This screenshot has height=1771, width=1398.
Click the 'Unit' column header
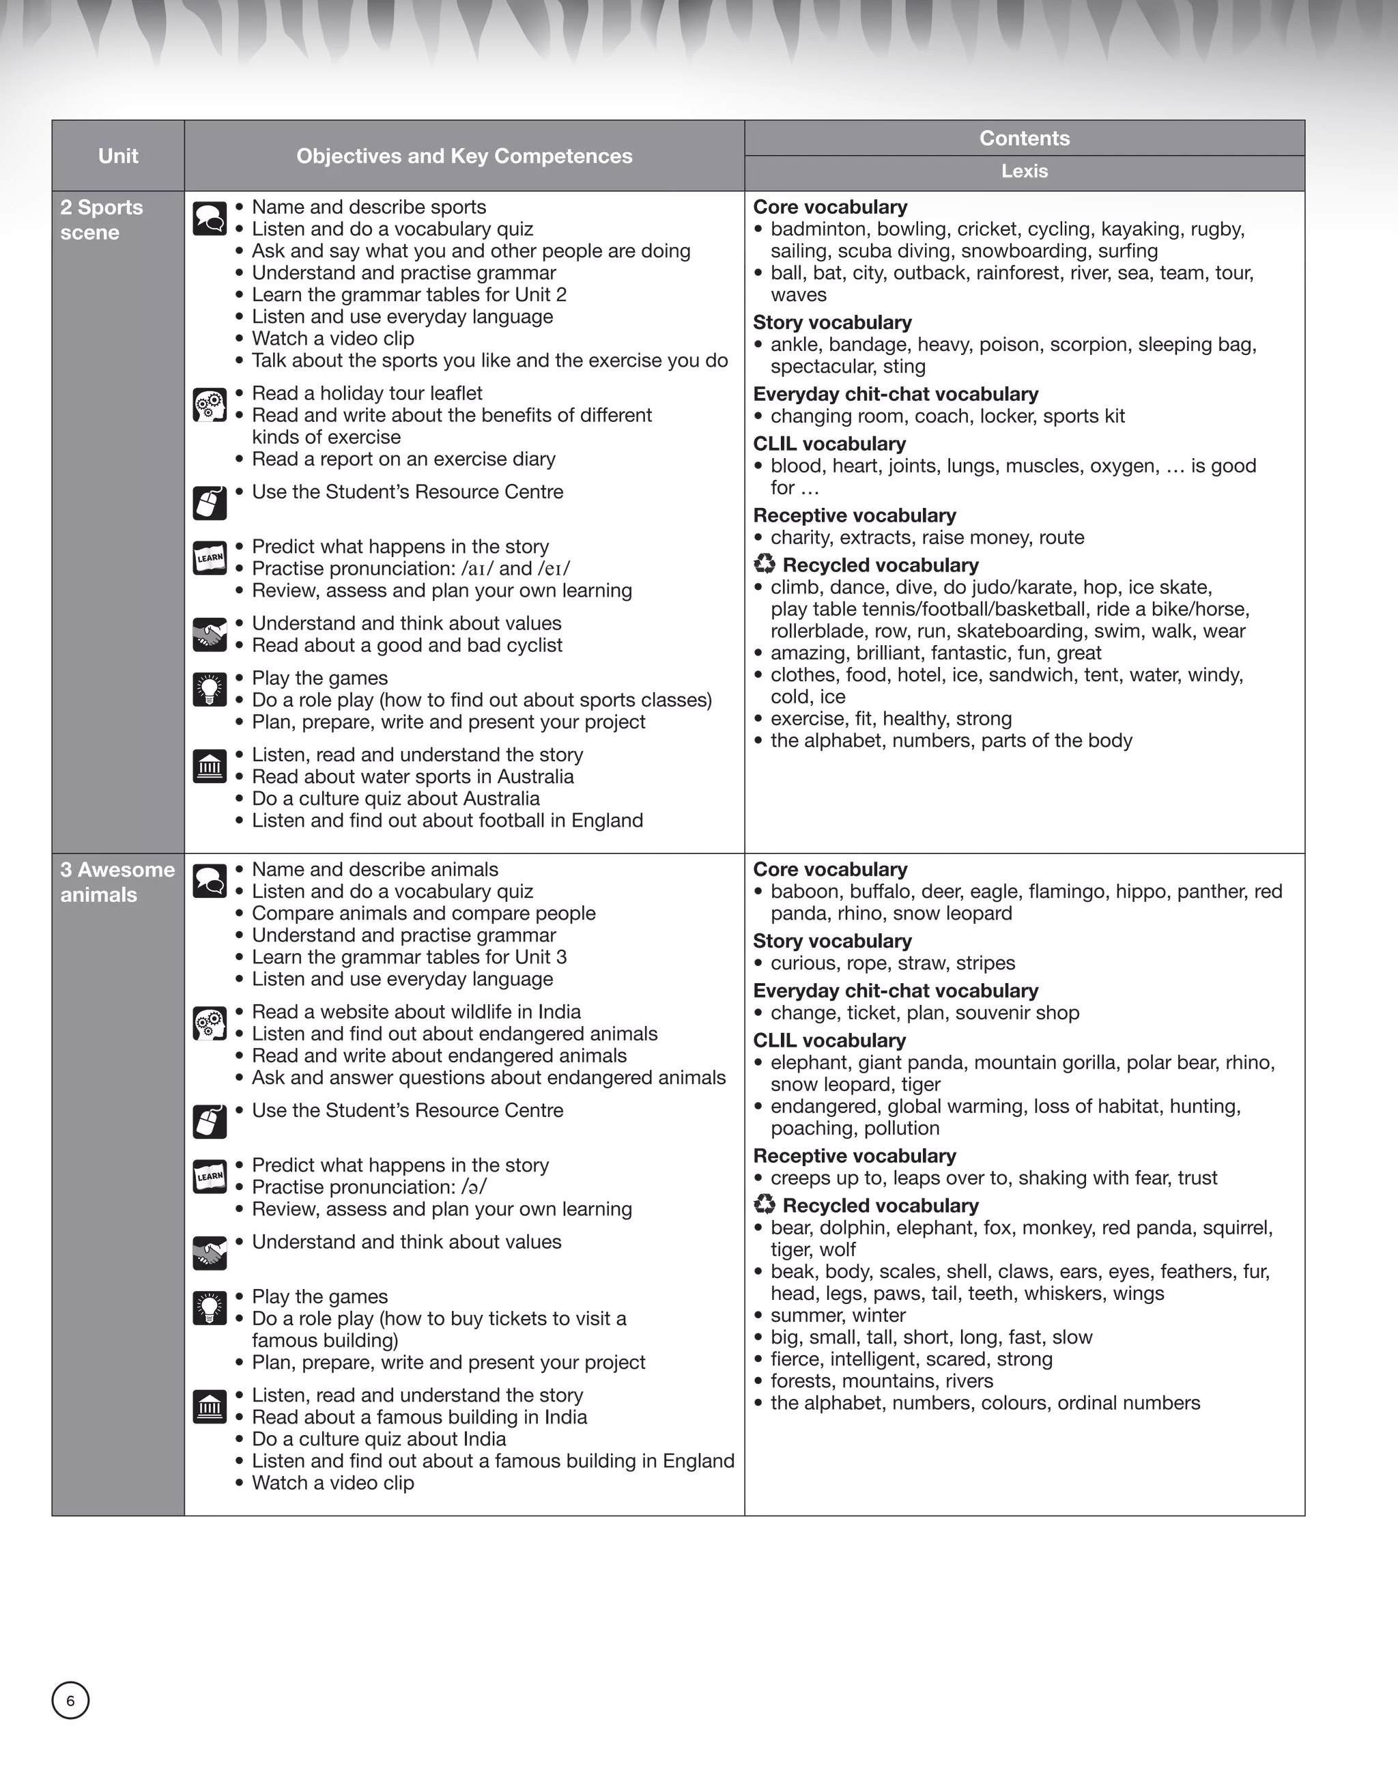pyautogui.click(x=118, y=156)
